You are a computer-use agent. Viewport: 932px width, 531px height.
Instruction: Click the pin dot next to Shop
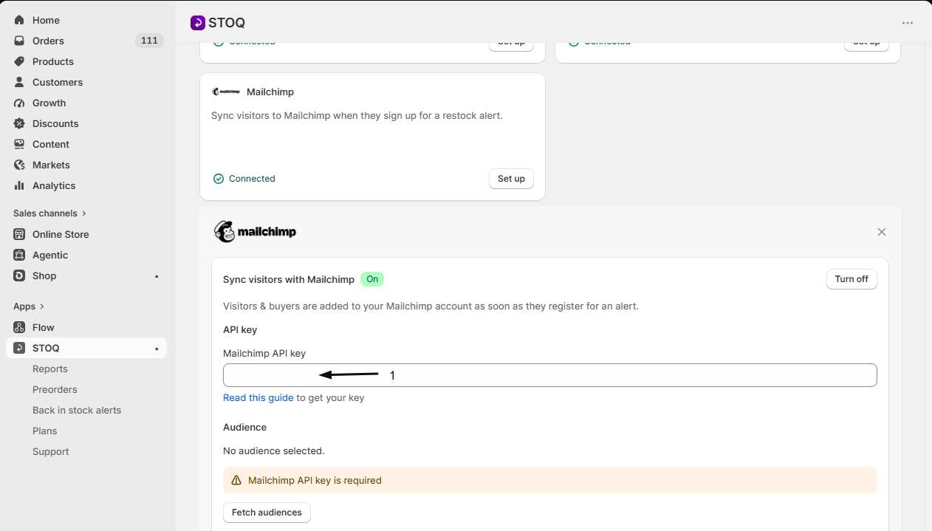pos(157,276)
